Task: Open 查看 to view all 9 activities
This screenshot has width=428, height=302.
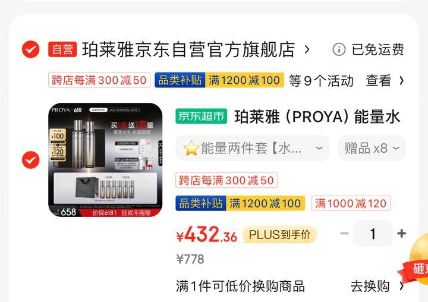Action: click(x=385, y=80)
